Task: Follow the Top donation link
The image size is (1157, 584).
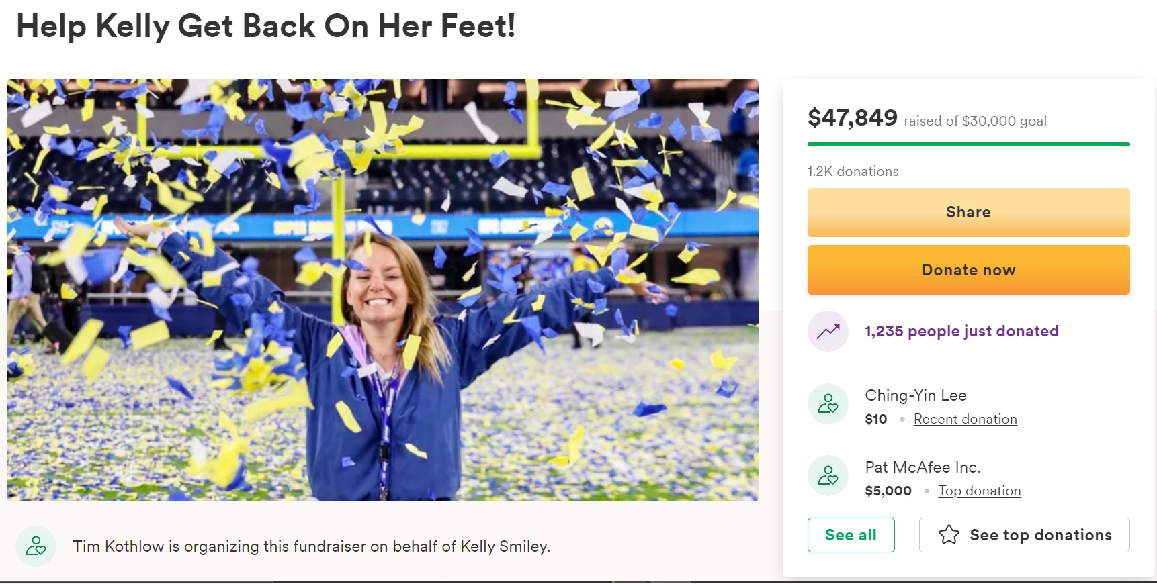Action: 979,491
